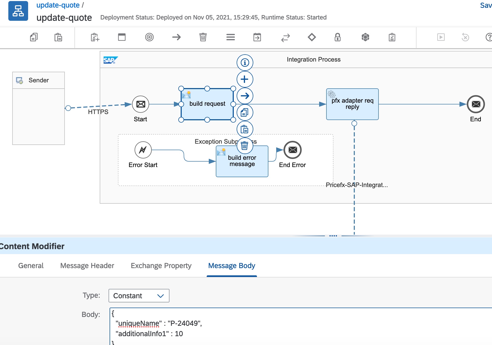Open the information speed button beside build request

pos(244,63)
